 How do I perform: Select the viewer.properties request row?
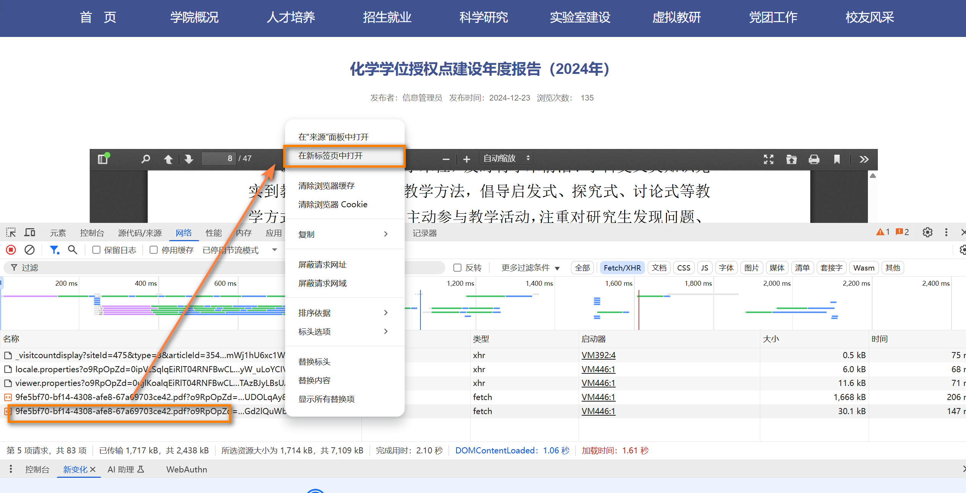(483, 383)
